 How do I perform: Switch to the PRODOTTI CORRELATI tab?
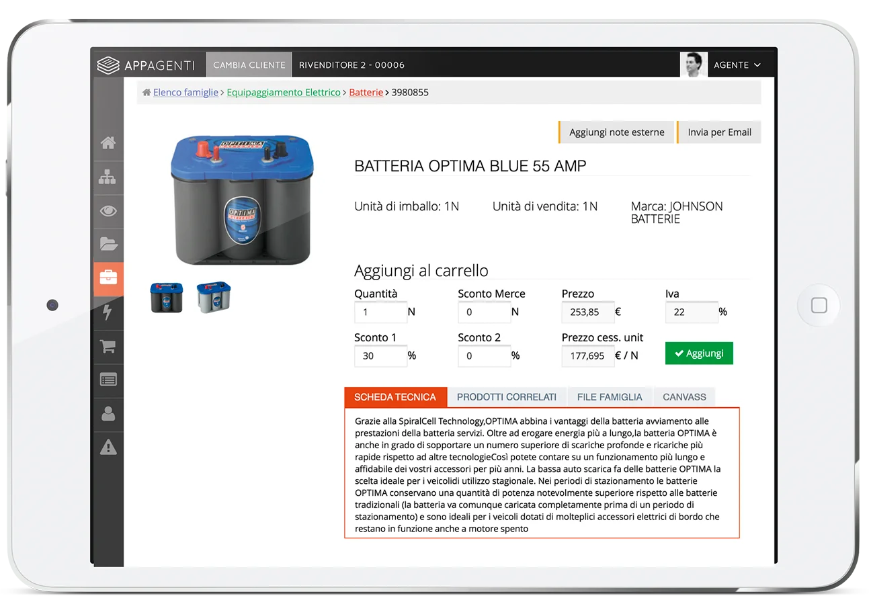pos(507,396)
